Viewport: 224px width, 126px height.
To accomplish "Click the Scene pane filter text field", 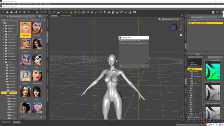I will click(204, 17).
